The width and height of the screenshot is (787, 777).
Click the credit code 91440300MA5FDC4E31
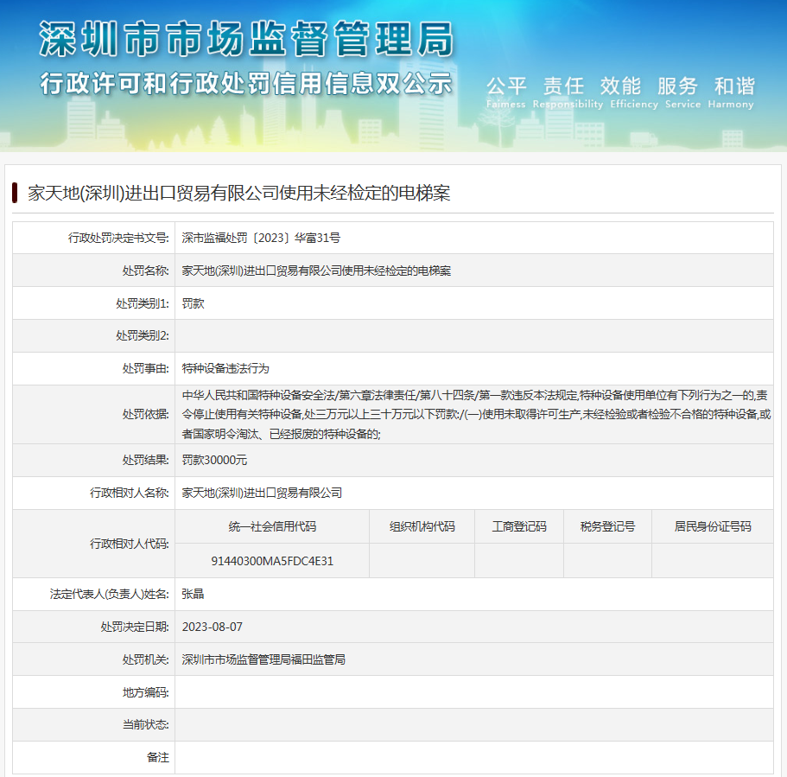click(272, 560)
